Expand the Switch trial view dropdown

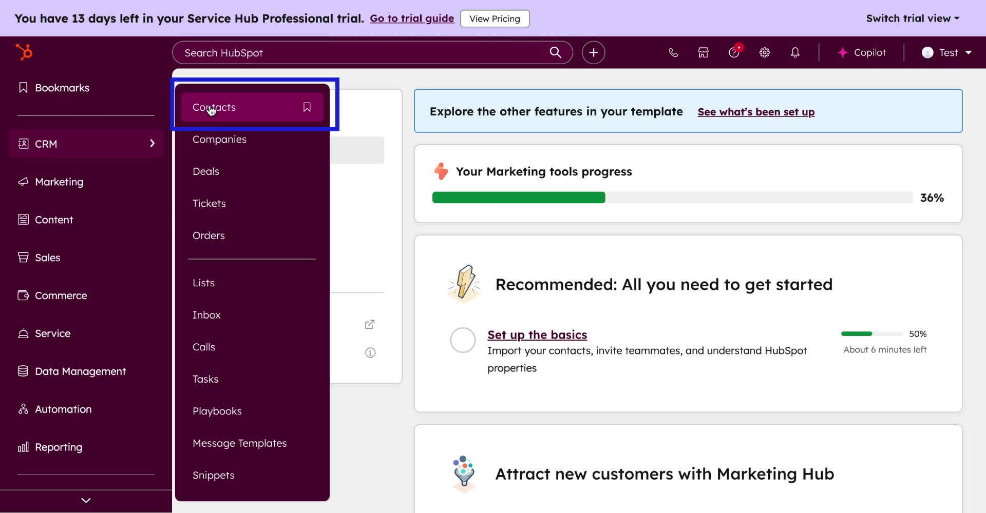913,18
